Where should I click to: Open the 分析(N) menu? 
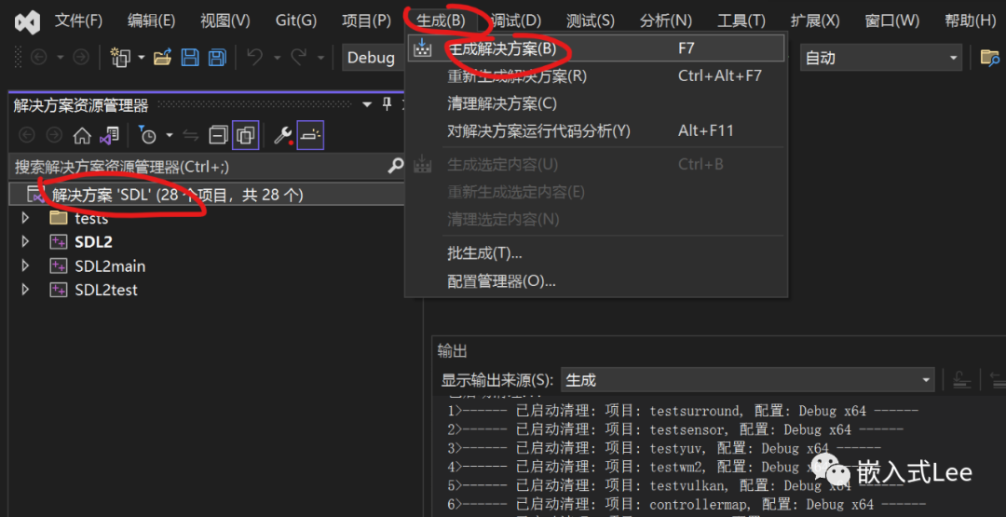tap(666, 20)
